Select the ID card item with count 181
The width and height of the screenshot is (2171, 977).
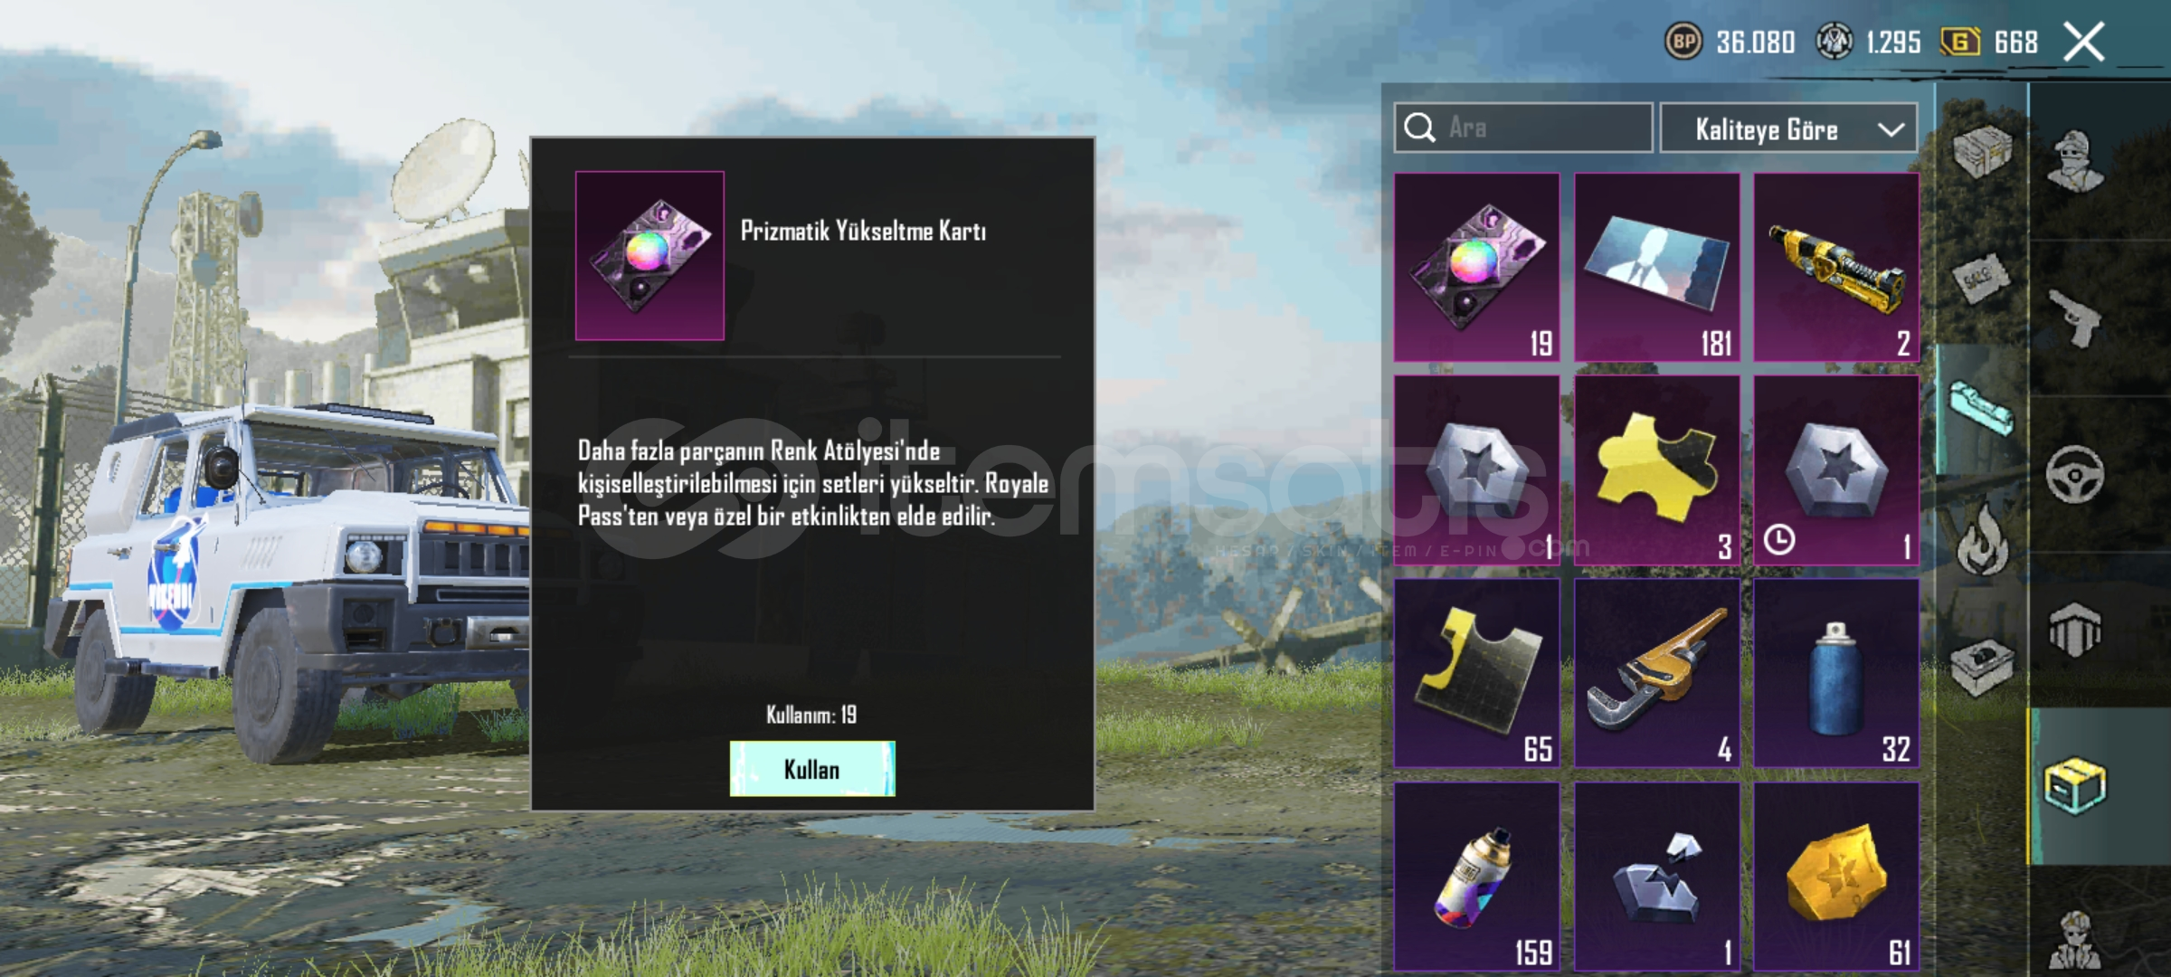tap(1657, 268)
